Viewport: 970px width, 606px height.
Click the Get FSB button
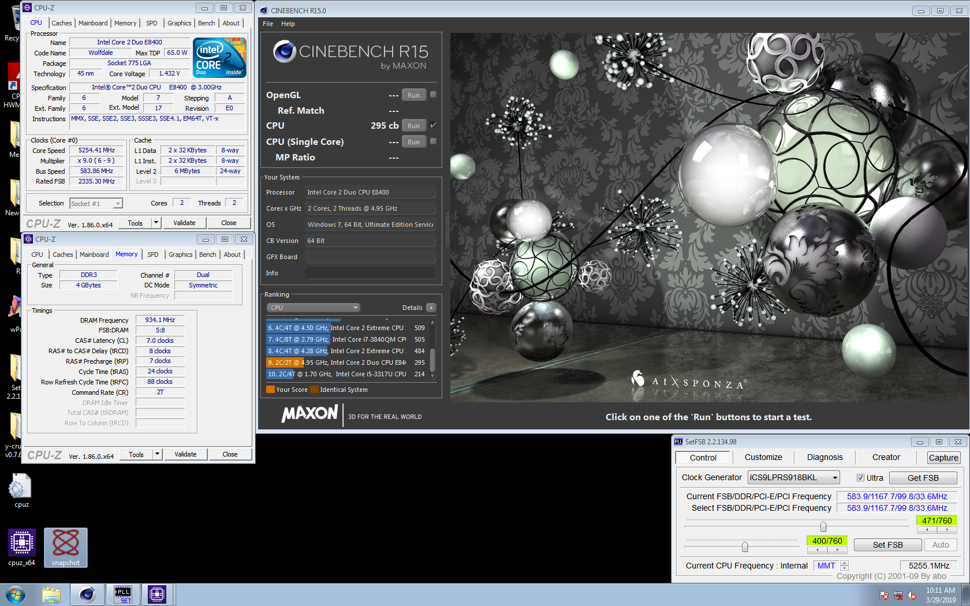pyautogui.click(x=923, y=478)
